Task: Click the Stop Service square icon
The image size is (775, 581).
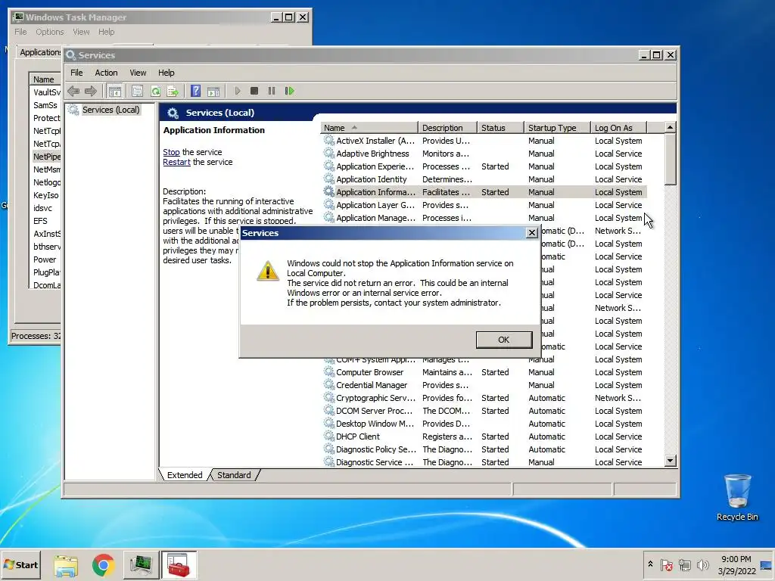Action: [x=254, y=91]
